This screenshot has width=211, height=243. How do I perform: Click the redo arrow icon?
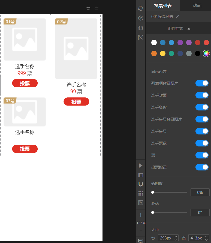pos(97,8)
